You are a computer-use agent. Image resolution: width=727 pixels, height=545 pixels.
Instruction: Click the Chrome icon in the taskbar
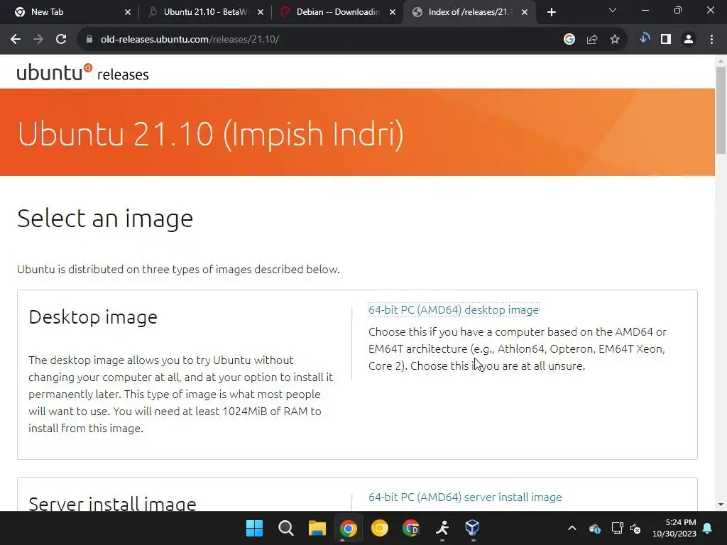(348, 528)
